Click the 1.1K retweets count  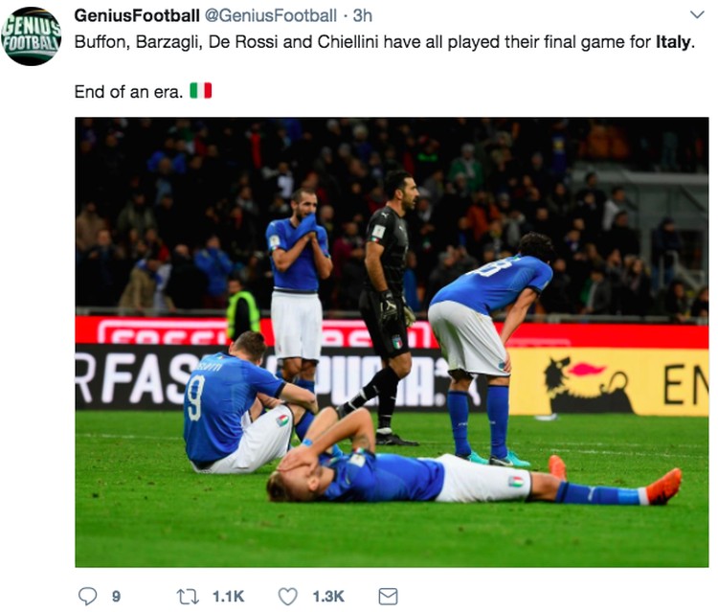[228, 597]
